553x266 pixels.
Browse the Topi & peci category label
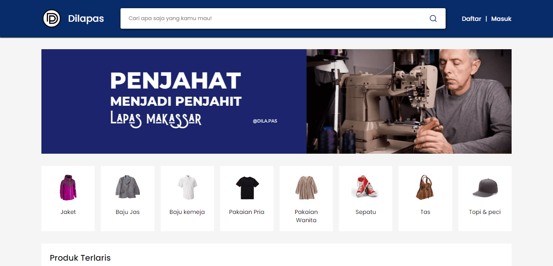click(485, 212)
